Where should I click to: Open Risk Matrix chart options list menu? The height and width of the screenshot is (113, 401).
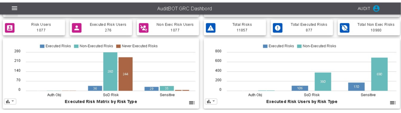[x=192, y=103]
